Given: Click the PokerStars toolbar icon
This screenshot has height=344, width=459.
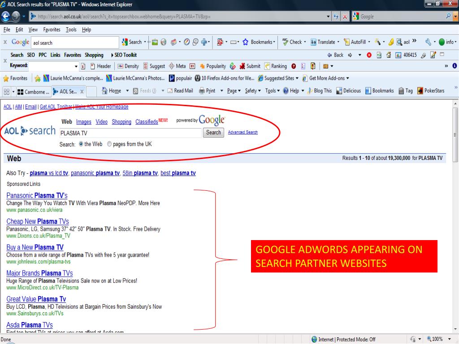Looking at the screenshot, I should coord(420,90).
